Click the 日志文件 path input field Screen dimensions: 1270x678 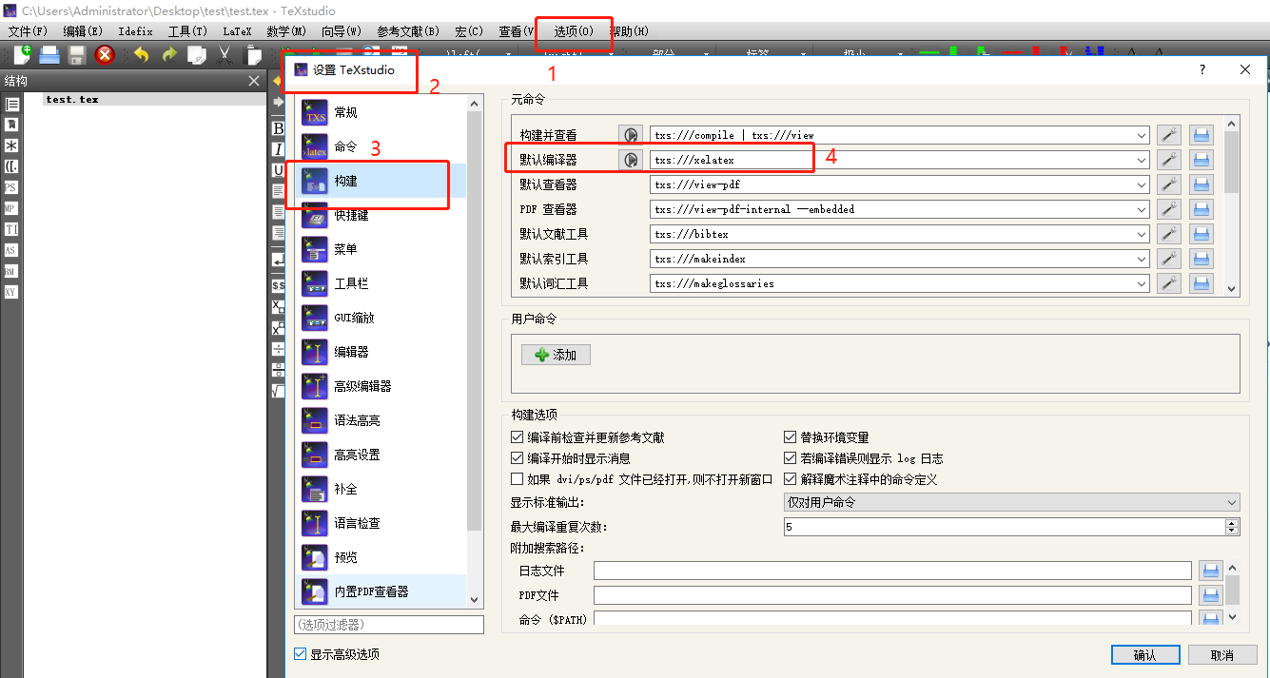pyautogui.click(x=892, y=571)
